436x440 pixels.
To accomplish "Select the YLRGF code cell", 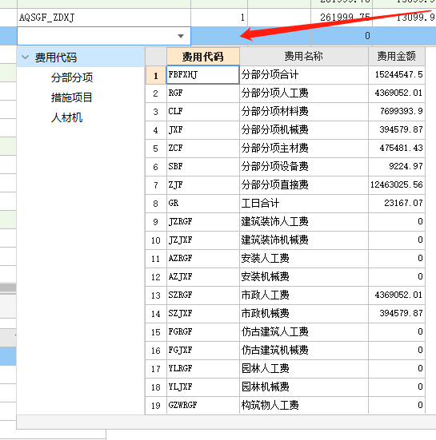I will 203,368.
